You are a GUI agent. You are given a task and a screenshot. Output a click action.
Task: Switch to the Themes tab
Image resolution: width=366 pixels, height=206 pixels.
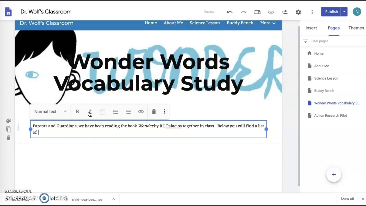[356, 28]
